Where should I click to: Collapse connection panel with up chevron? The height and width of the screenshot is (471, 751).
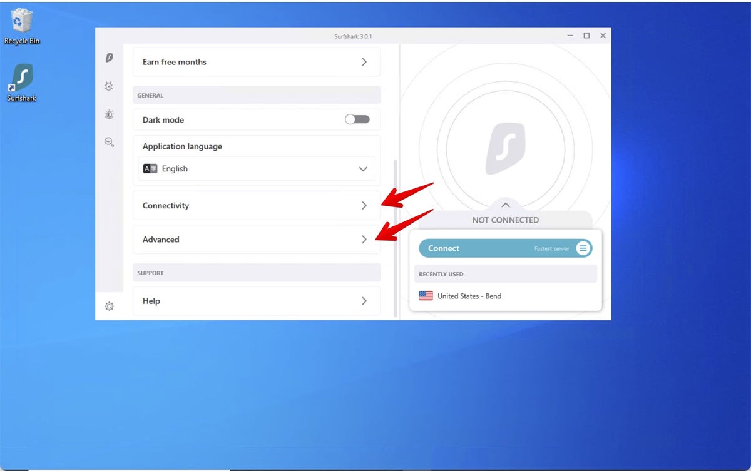506,205
